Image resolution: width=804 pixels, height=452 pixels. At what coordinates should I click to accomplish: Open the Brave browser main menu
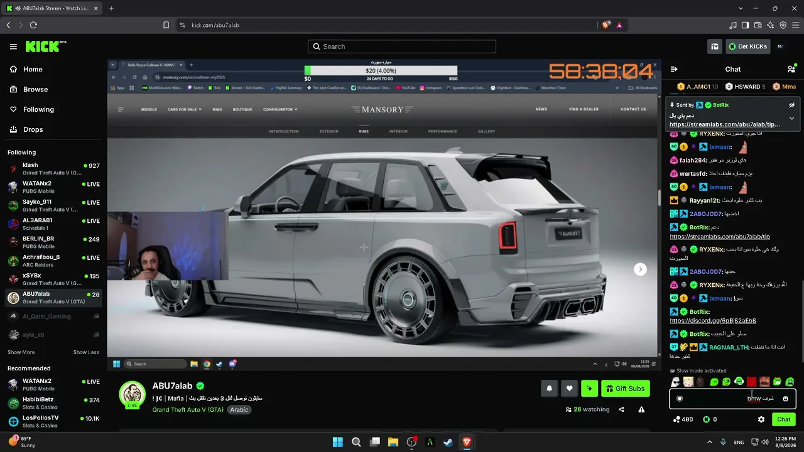pos(796,25)
